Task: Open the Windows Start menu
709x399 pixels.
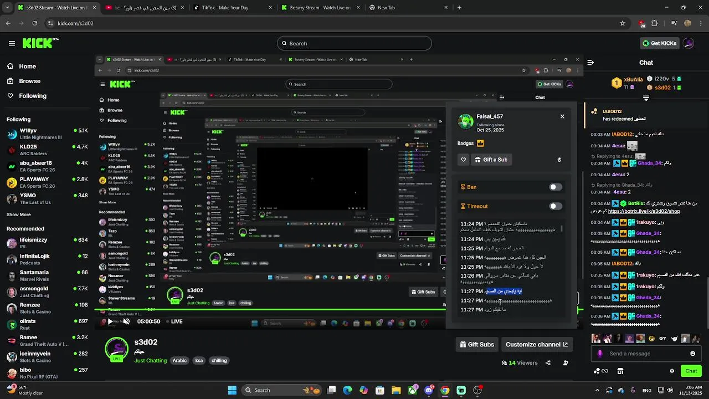Action: click(x=232, y=390)
